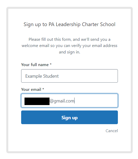Place cursor in 'Example Student' text

pos(42,76)
